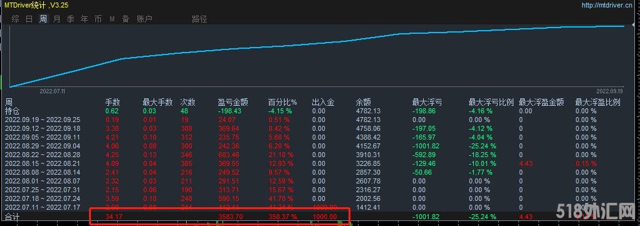Select the 年 yearly statistics tab
This screenshot has width=640, height=226.
[x=85, y=19]
